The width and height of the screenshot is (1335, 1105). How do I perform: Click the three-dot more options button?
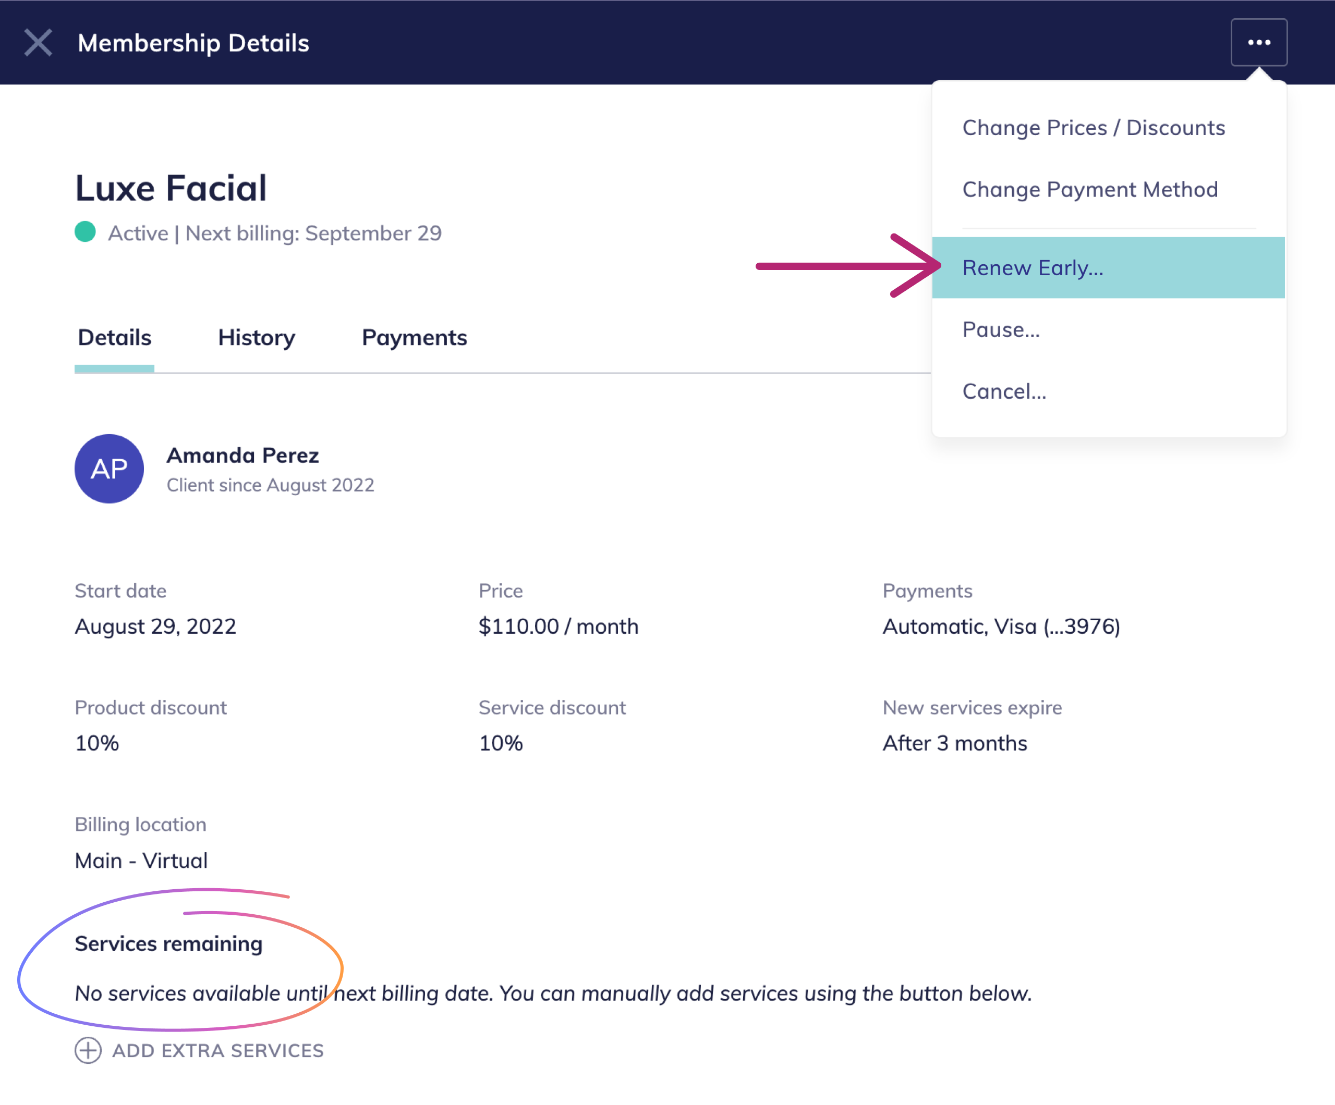coord(1258,43)
